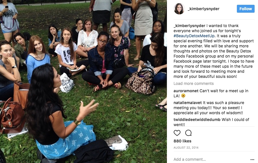Click the comment speech bubble icon
Screen dimensions: 258x163
point(188,133)
